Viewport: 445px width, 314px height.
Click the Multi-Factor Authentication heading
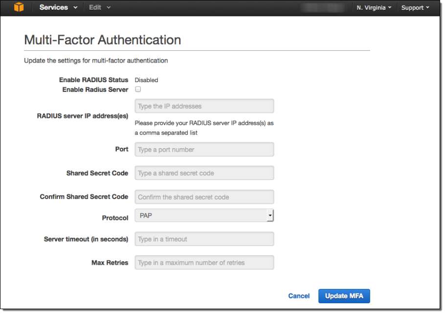click(102, 40)
